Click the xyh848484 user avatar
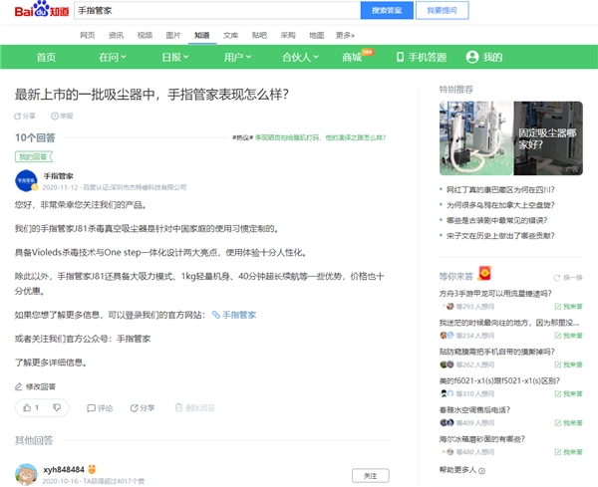 pos(26,474)
